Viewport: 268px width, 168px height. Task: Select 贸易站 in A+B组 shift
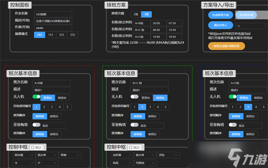(x=48, y=98)
